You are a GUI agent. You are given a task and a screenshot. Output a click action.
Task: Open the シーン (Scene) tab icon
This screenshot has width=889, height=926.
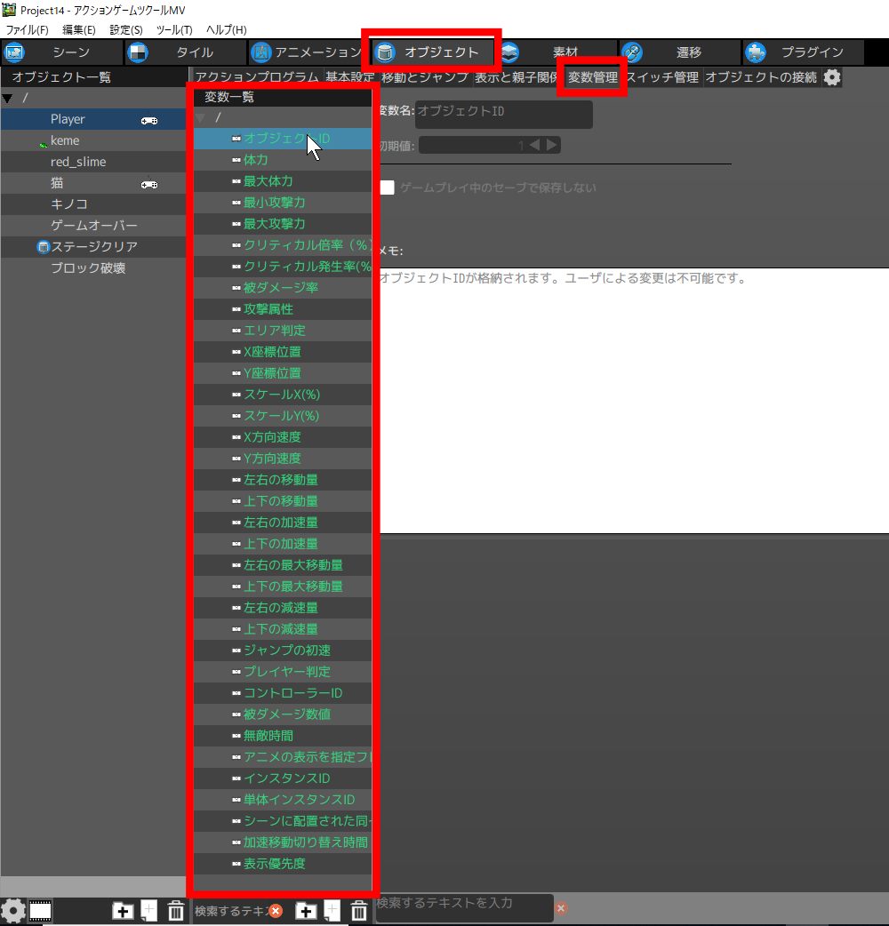[x=15, y=52]
